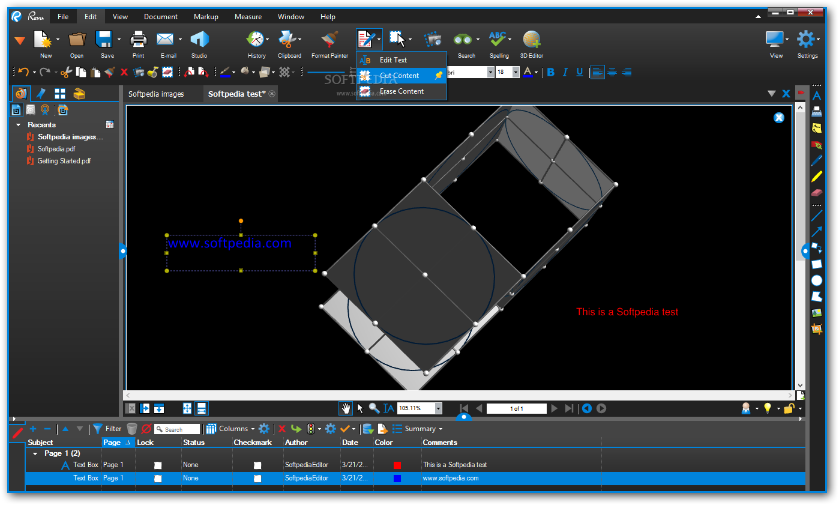Image resolution: width=839 pixels, height=505 pixels.
Task: Click the red X Delete icon in toolbar
Action: click(x=124, y=72)
